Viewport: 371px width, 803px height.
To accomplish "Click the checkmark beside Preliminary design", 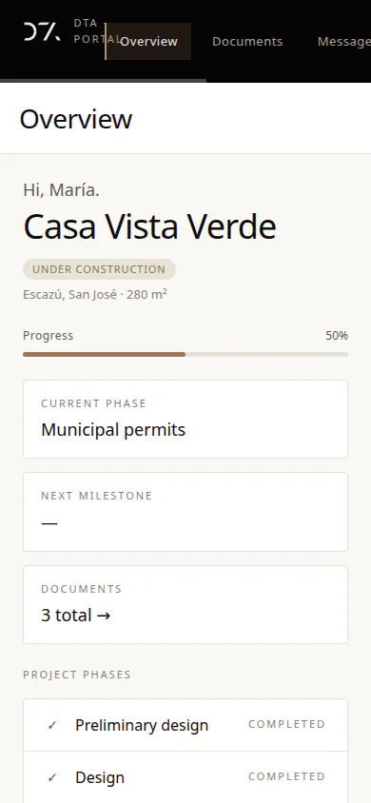I will point(52,725).
